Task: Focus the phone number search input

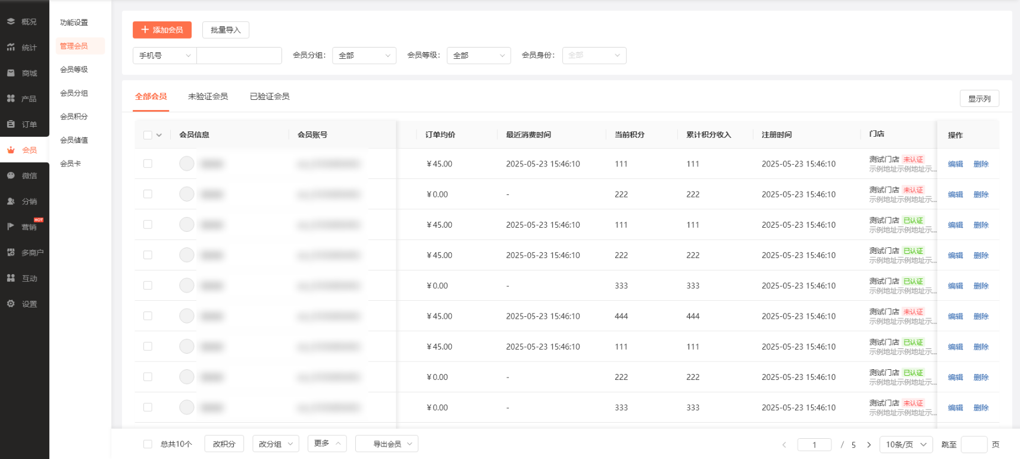Action: tap(239, 55)
